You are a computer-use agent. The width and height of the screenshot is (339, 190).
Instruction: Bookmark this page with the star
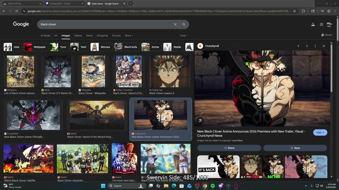coord(294,11)
